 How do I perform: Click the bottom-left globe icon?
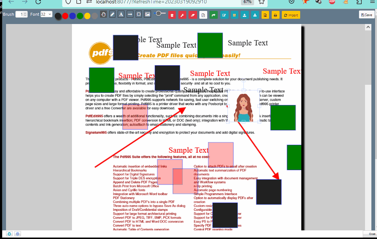click(18, 234)
